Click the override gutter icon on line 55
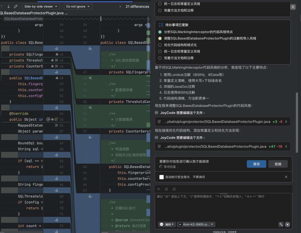Screen dimensions: 301x233 [56, 119]
